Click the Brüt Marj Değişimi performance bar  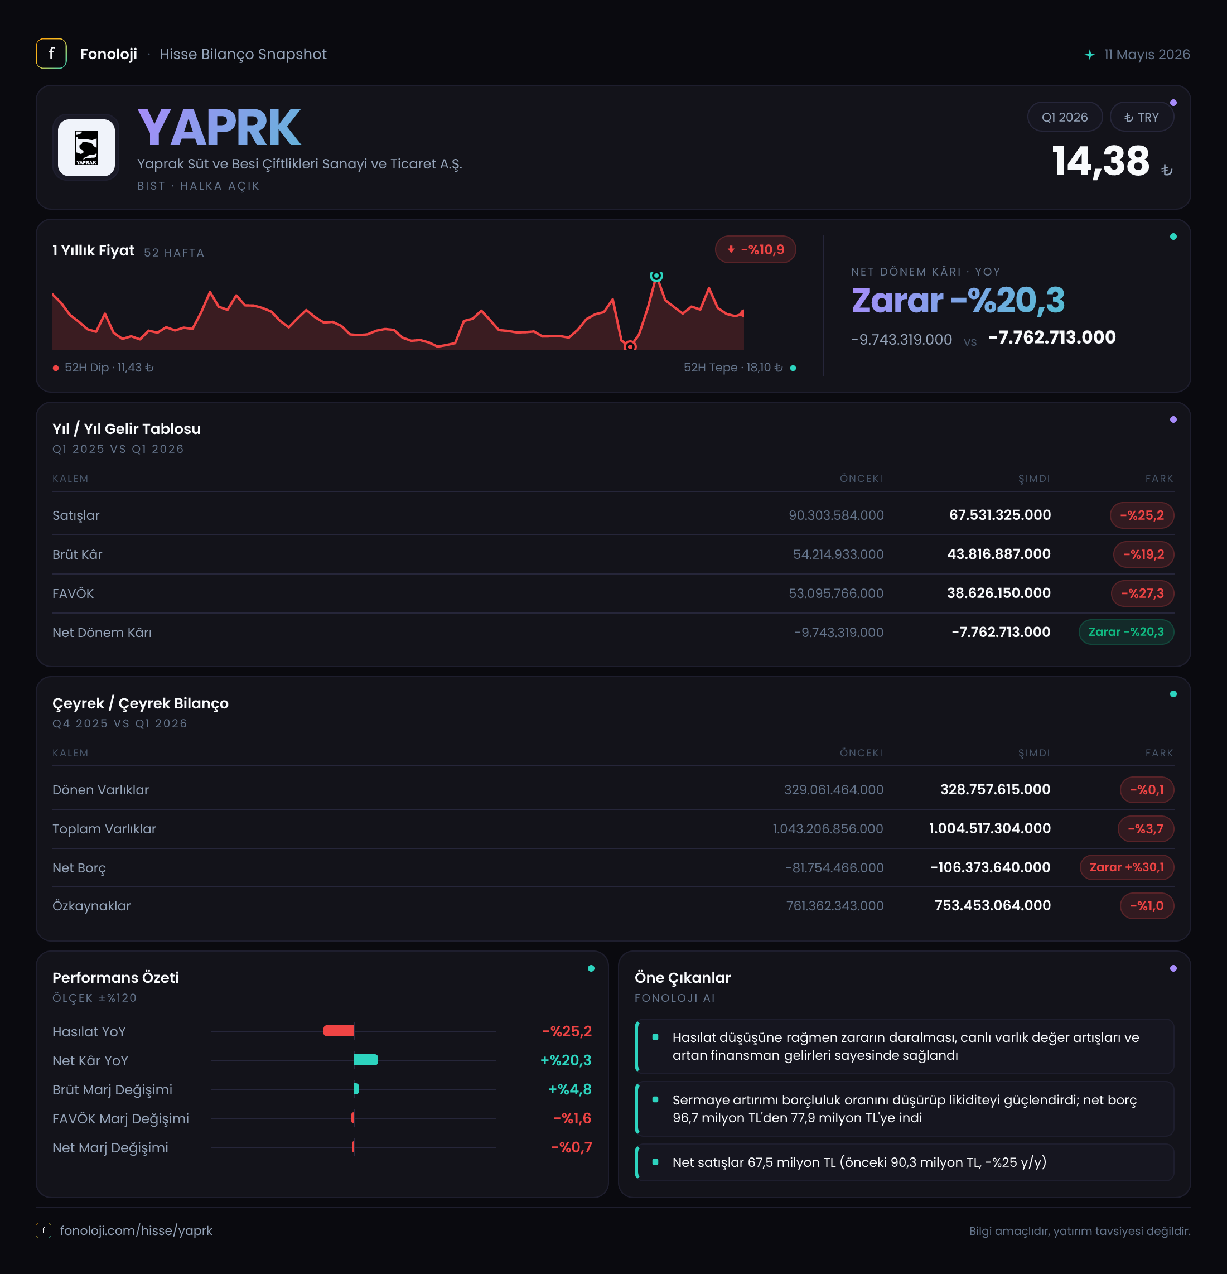pyautogui.click(x=356, y=1089)
